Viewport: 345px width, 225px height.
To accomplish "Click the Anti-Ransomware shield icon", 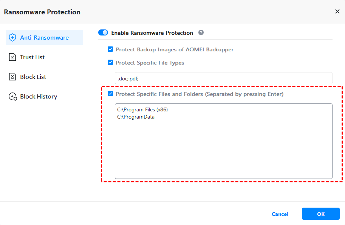I will pyautogui.click(x=13, y=38).
